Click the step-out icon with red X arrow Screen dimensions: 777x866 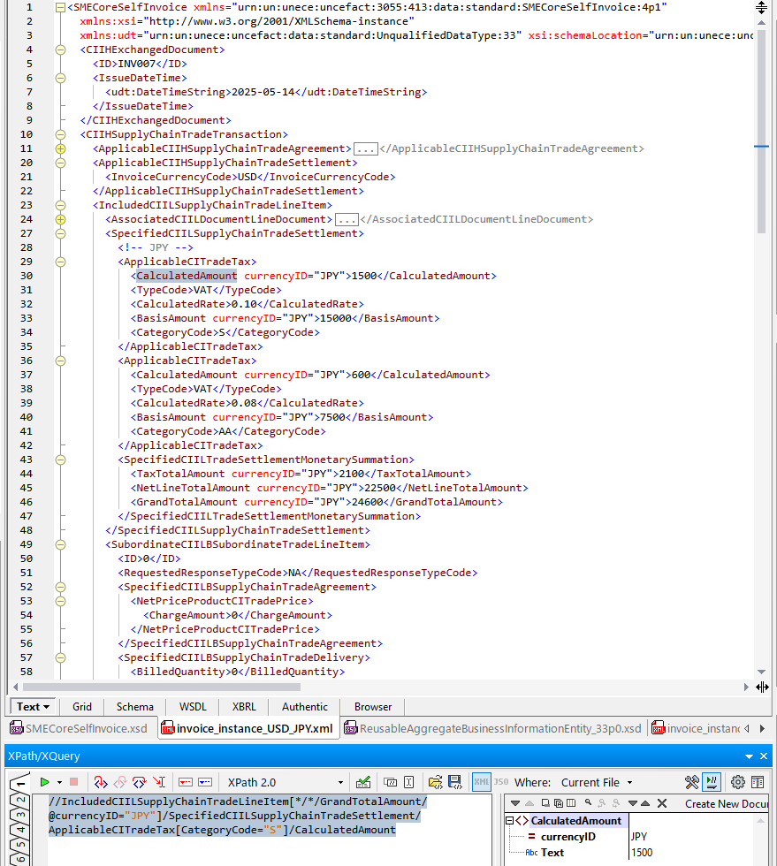(159, 782)
